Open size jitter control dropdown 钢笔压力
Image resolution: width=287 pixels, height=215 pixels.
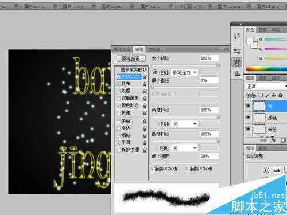point(184,72)
